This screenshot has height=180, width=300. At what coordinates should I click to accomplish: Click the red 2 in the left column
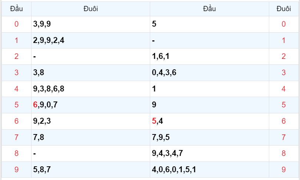16,56
